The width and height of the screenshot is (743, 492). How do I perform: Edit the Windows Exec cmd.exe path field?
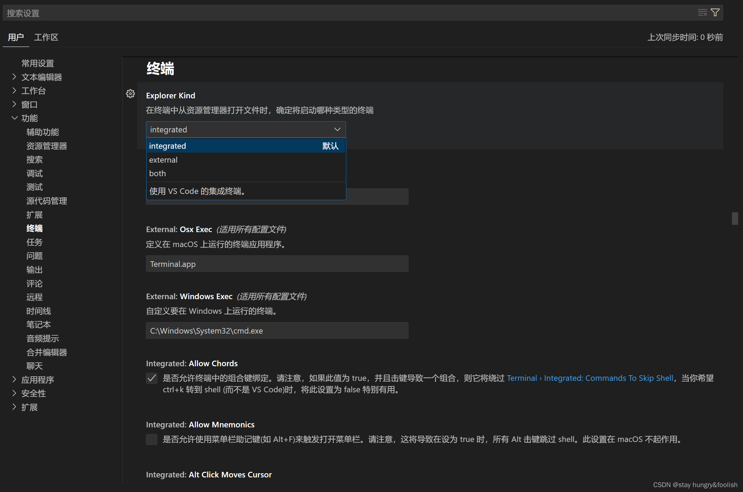(277, 330)
